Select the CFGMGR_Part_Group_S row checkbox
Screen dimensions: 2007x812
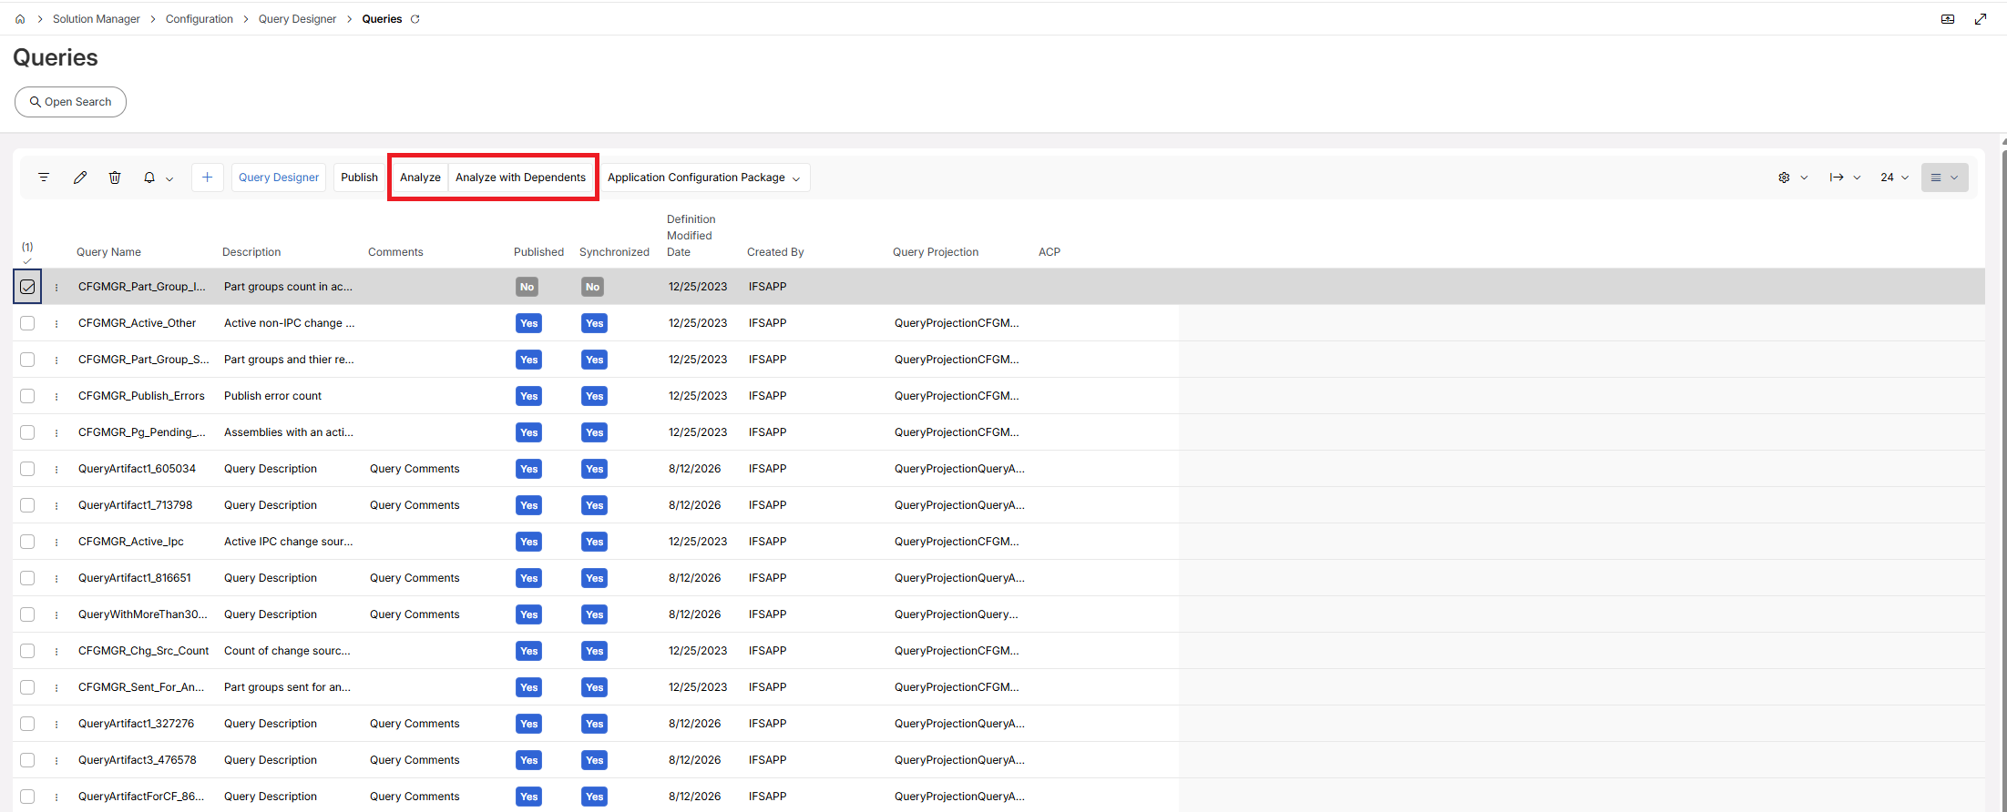click(27, 360)
